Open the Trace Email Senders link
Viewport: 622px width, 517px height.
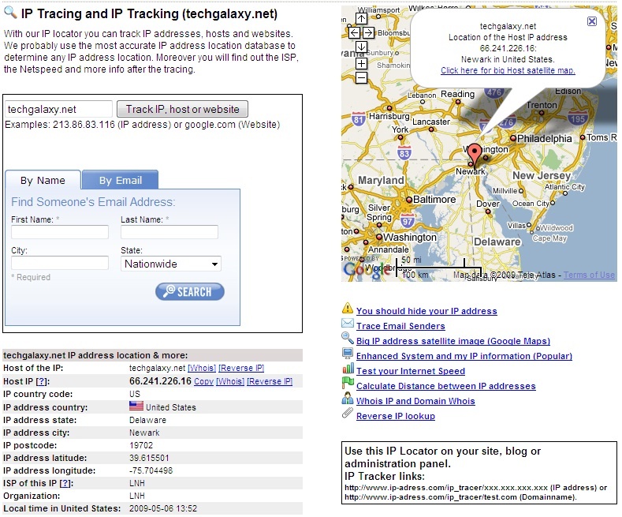tap(400, 327)
